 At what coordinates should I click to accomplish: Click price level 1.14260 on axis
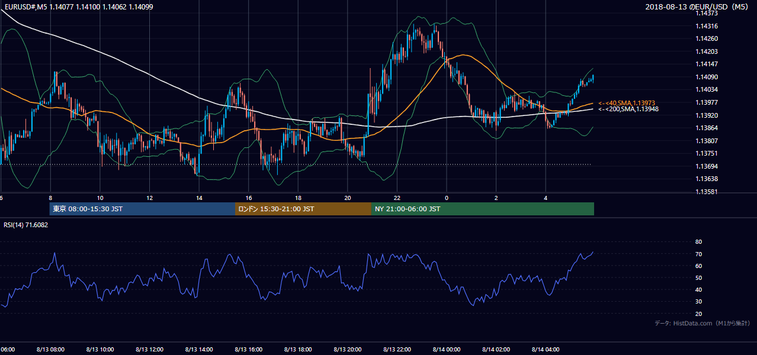click(x=707, y=39)
